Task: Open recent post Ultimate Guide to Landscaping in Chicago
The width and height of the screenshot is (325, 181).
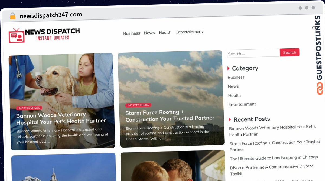Action: pyautogui.click(x=274, y=158)
